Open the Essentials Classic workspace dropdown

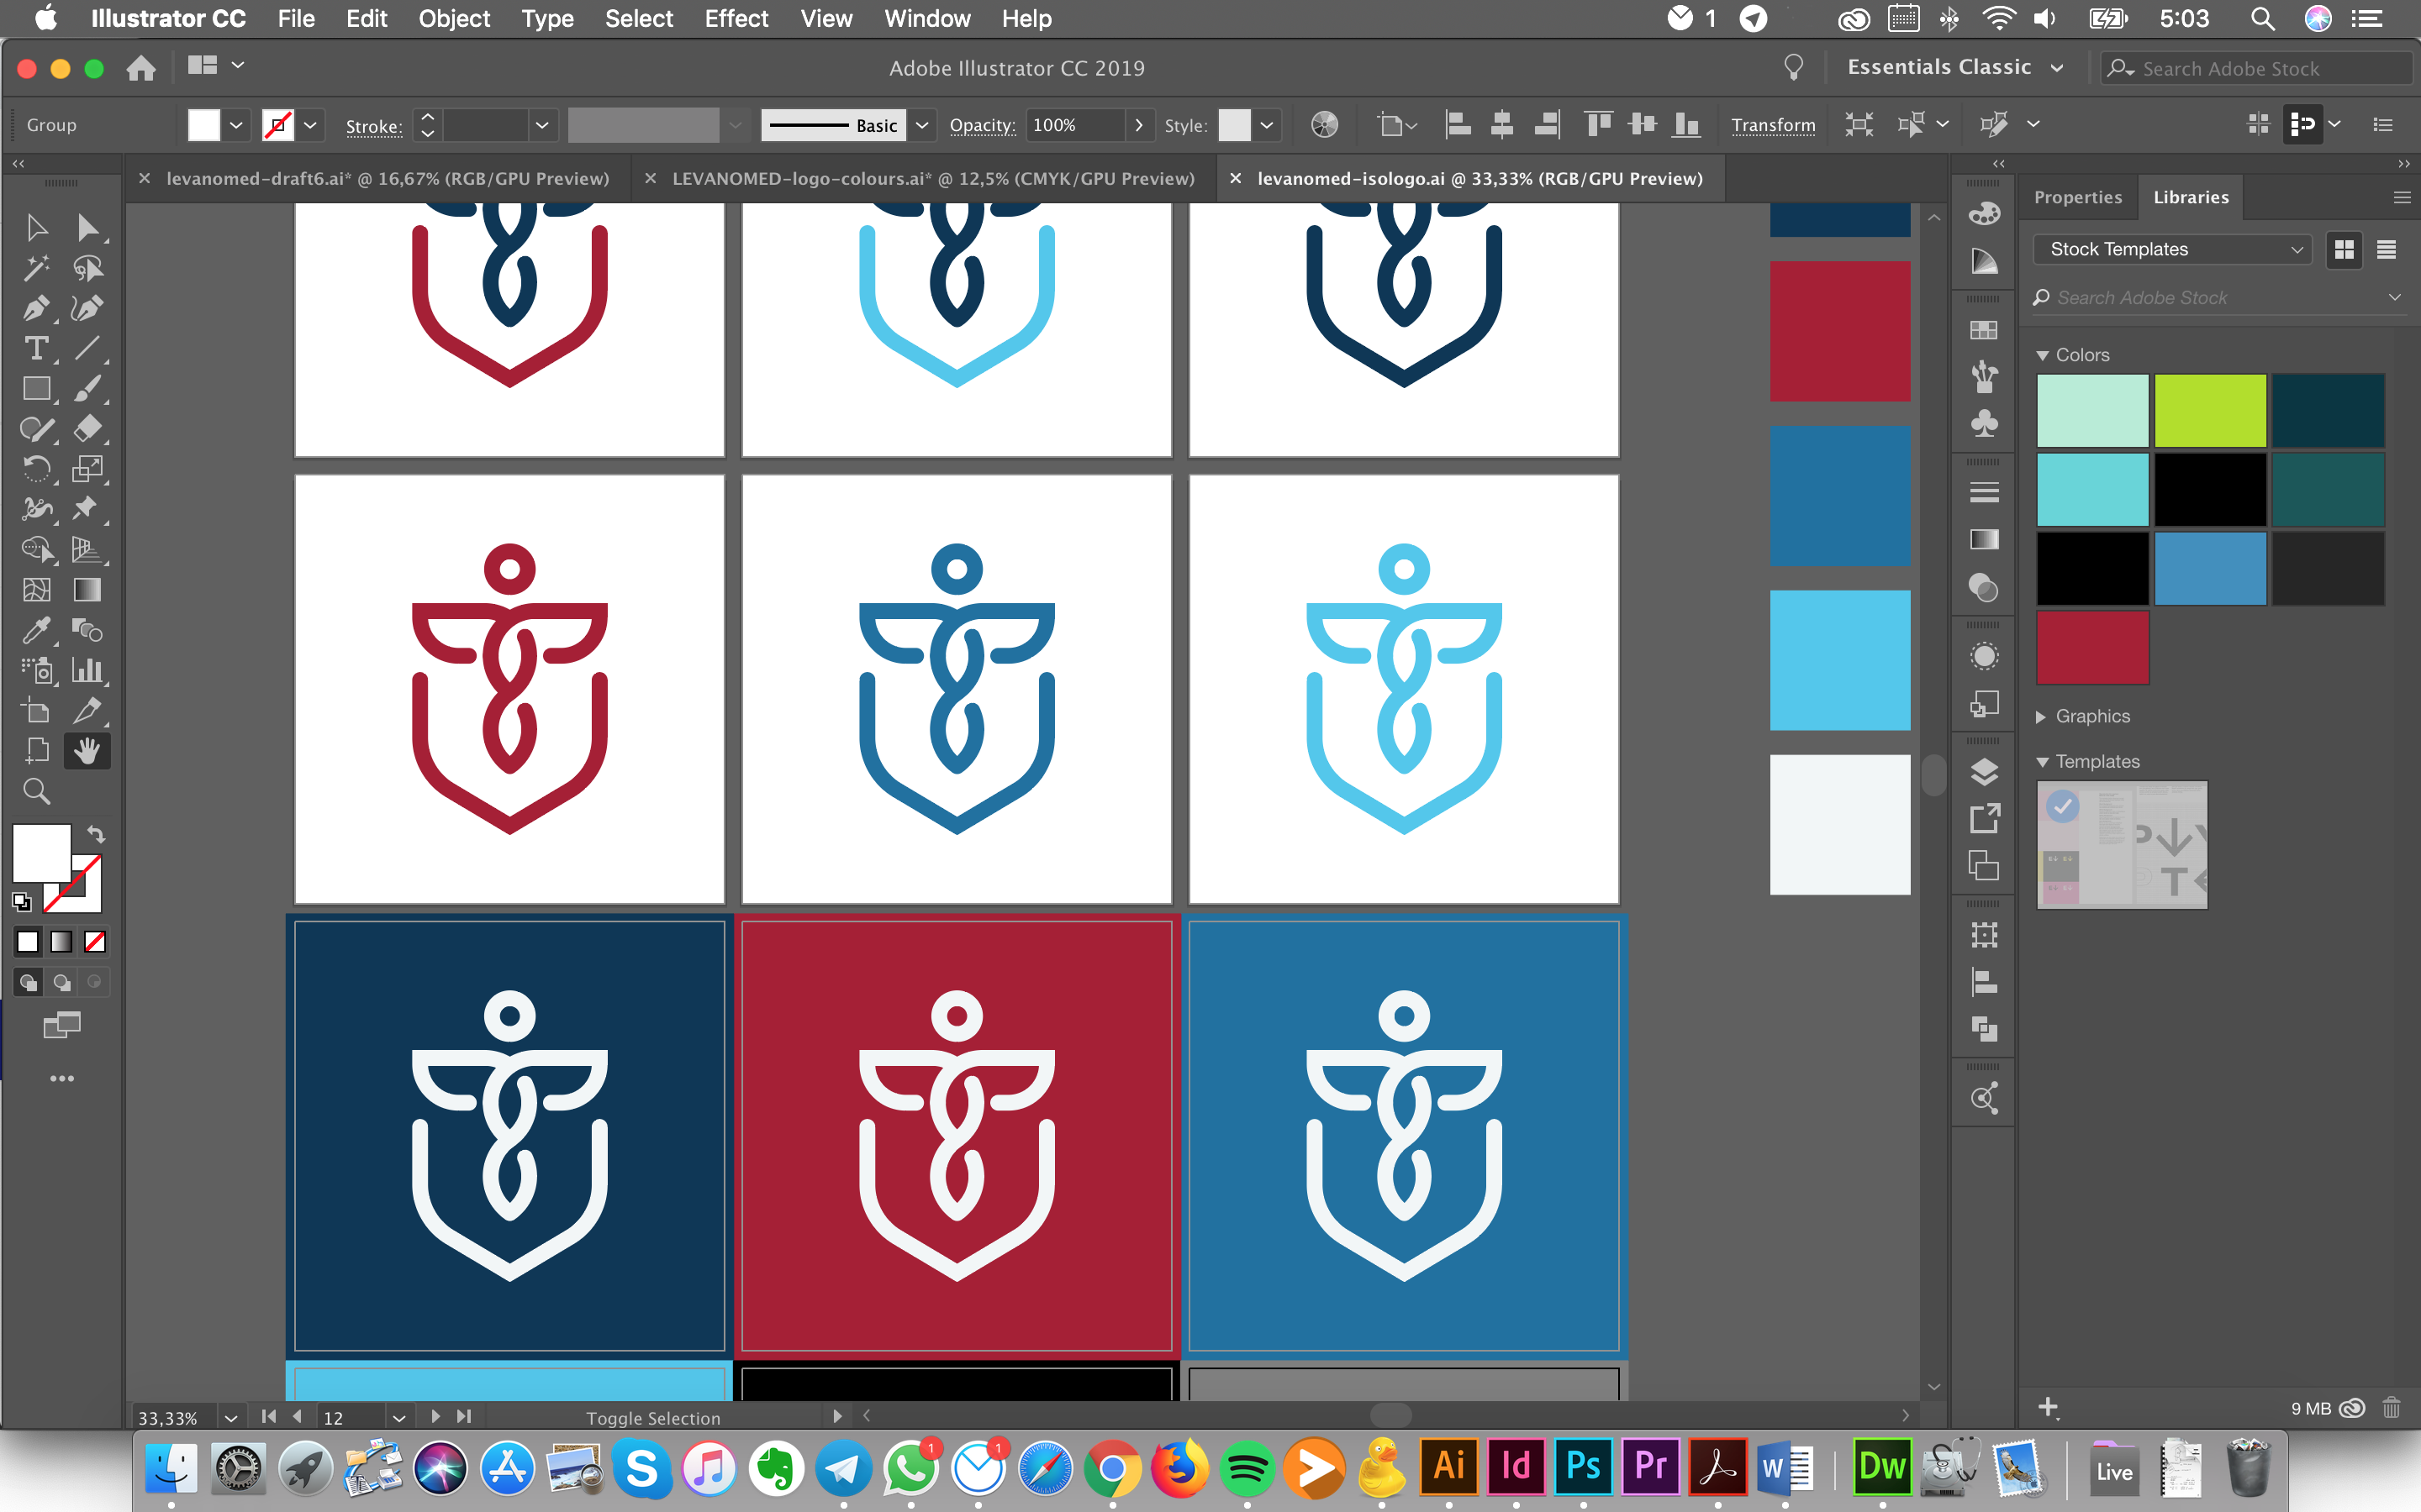tap(1954, 67)
